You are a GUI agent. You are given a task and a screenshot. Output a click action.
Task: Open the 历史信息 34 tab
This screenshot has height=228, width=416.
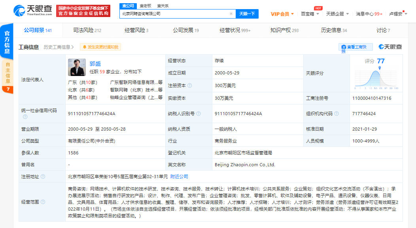(x=334, y=30)
